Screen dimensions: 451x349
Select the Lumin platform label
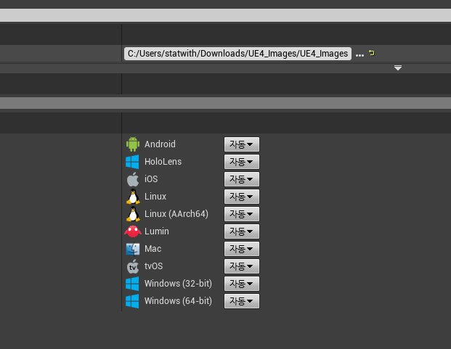click(x=157, y=231)
